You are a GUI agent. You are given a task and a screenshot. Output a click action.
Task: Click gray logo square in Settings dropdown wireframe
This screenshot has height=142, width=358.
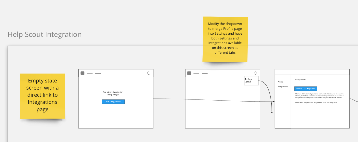coord(189,73)
